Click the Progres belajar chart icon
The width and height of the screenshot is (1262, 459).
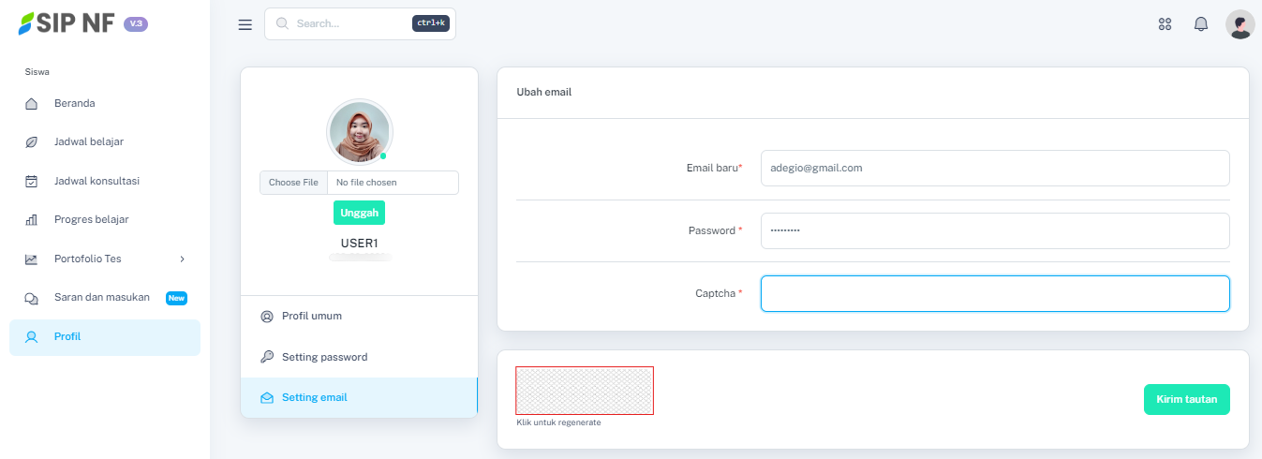pyautogui.click(x=32, y=220)
